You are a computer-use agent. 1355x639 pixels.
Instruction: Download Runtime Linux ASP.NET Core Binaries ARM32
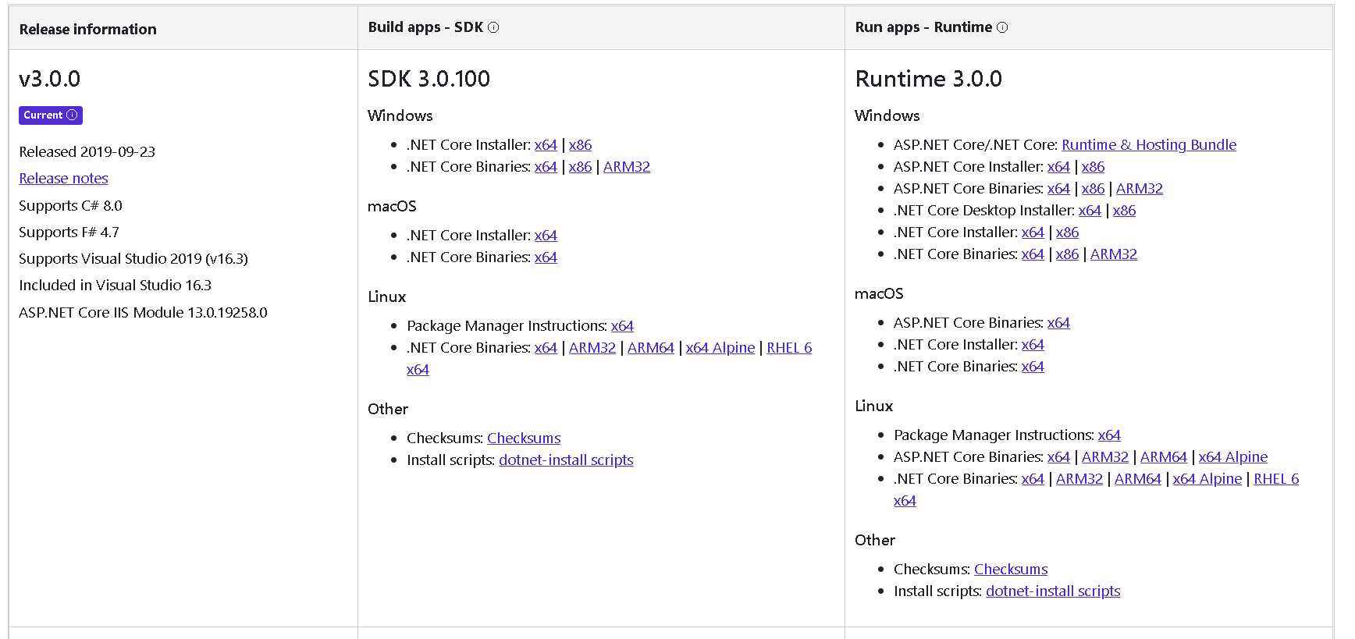point(1105,456)
